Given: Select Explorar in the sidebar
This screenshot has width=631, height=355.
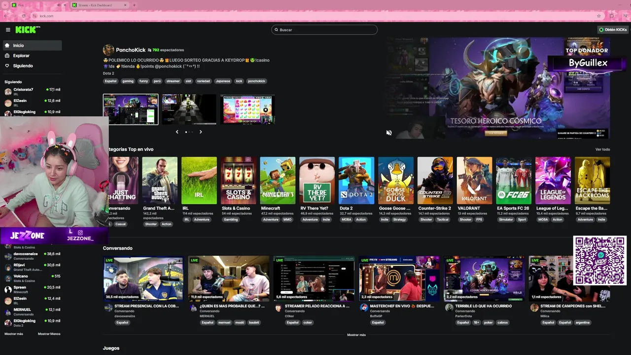Looking at the screenshot, I should pyautogui.click(x=33, y=56).
